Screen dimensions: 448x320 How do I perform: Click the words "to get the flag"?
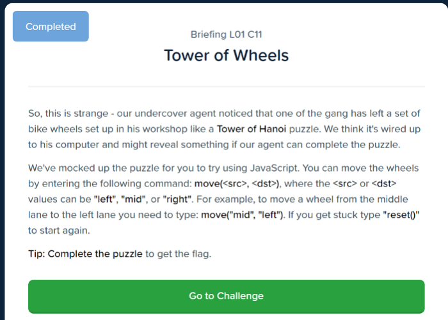[178, 254]
